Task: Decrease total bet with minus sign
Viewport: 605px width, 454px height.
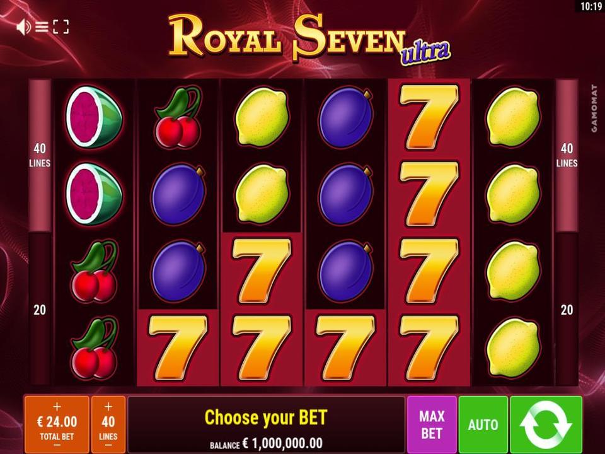Action: pos(57,446)
